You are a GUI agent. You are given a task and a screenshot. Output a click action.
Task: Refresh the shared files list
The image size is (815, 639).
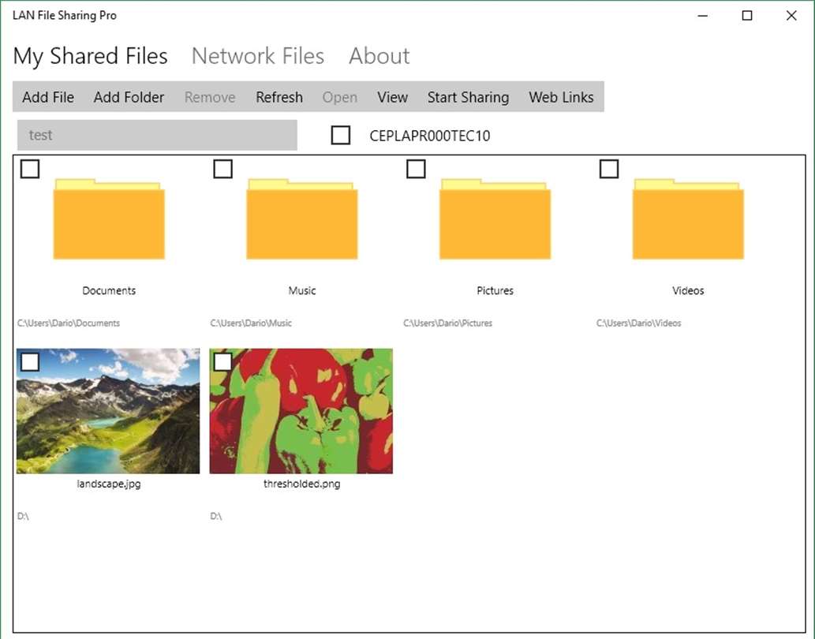tap(279, 97)
